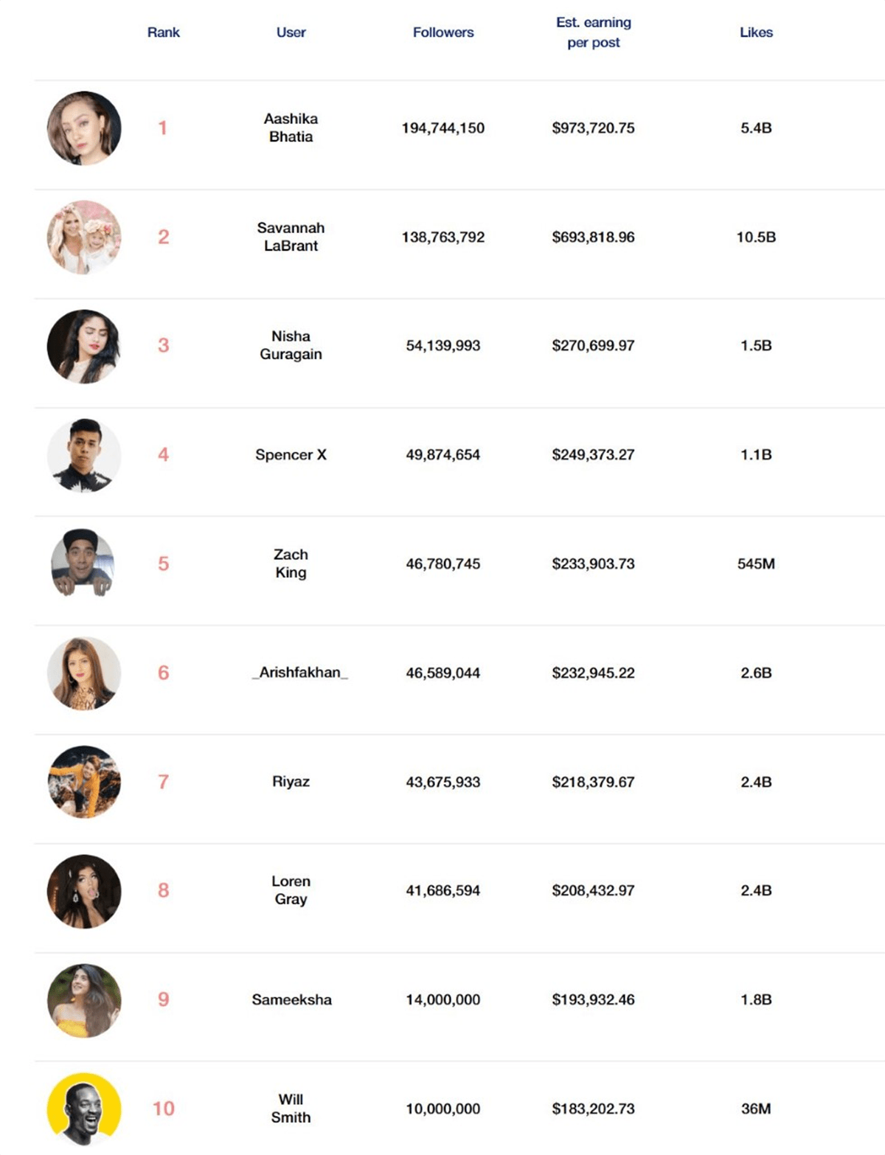Click the rank number 10
The width and height of the screenshot is (885, 1155).
[x=164, y=1109]
